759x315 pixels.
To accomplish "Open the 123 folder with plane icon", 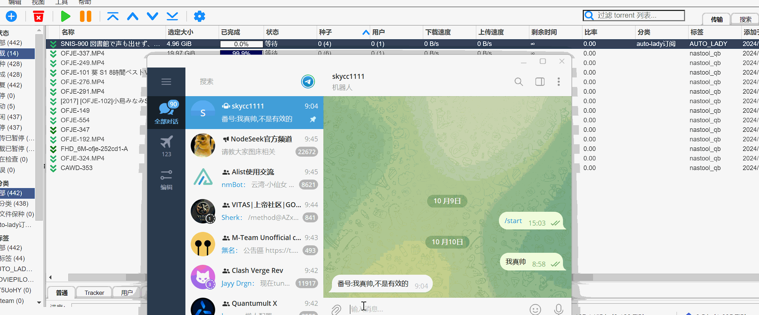I will 166,146.
